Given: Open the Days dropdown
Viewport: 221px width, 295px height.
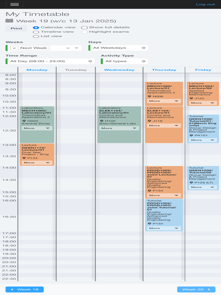Looking at the screenshot, I should click(119, 48).
